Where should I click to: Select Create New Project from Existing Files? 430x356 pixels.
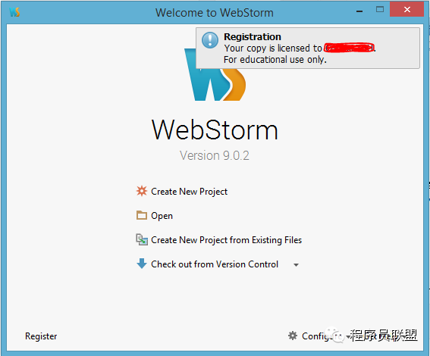[226, 240]
